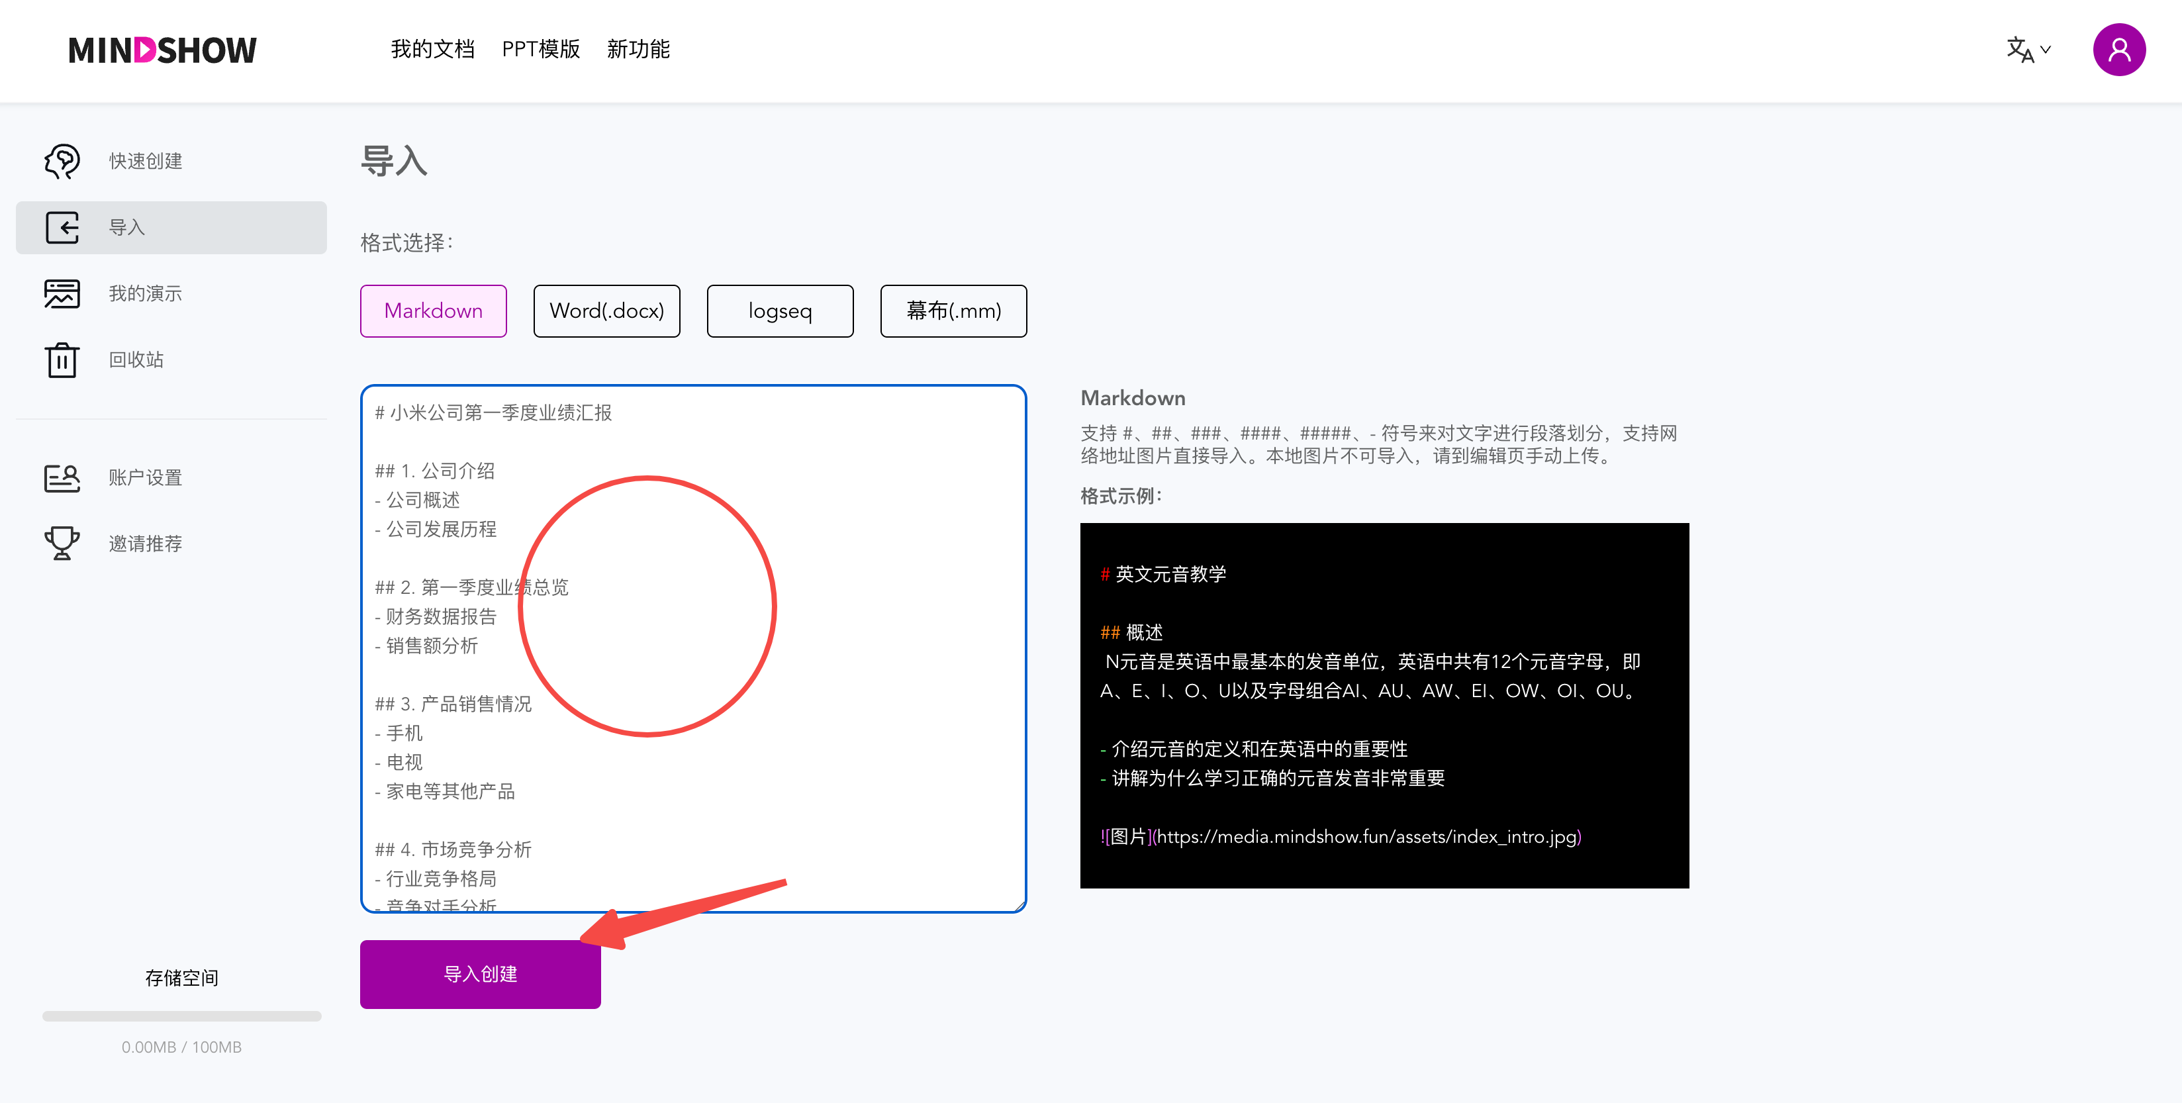
Task: Click the '- 公司发展历程' line
Action: tap(436, 530)
